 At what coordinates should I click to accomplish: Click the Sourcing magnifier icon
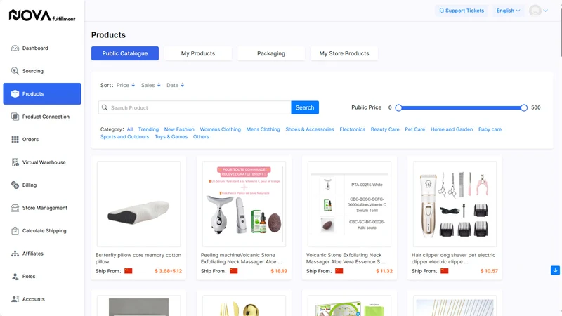point(15,71)
